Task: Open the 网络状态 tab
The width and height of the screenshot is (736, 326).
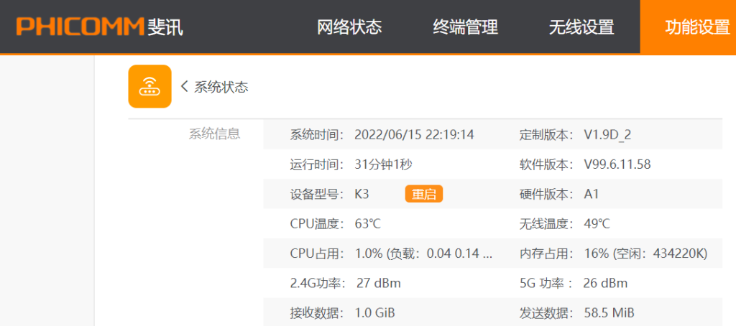Action: tap(349, 27)
